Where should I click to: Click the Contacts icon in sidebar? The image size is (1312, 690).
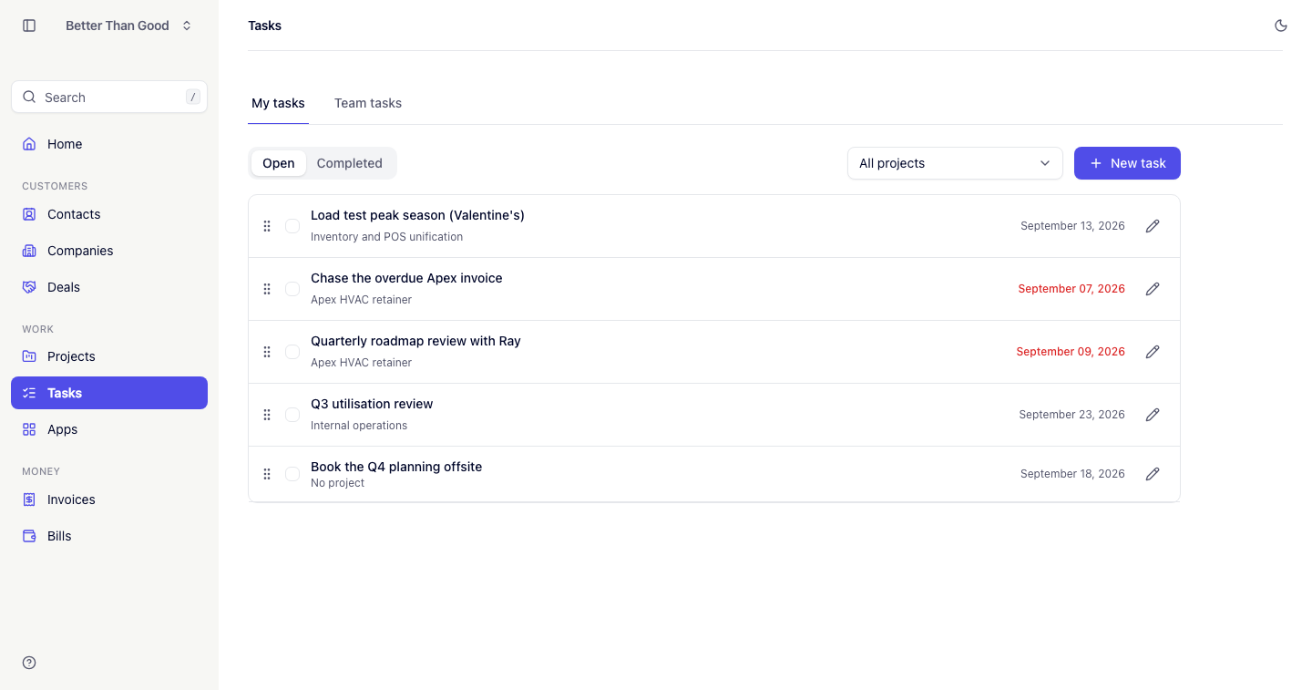[29, 214]
